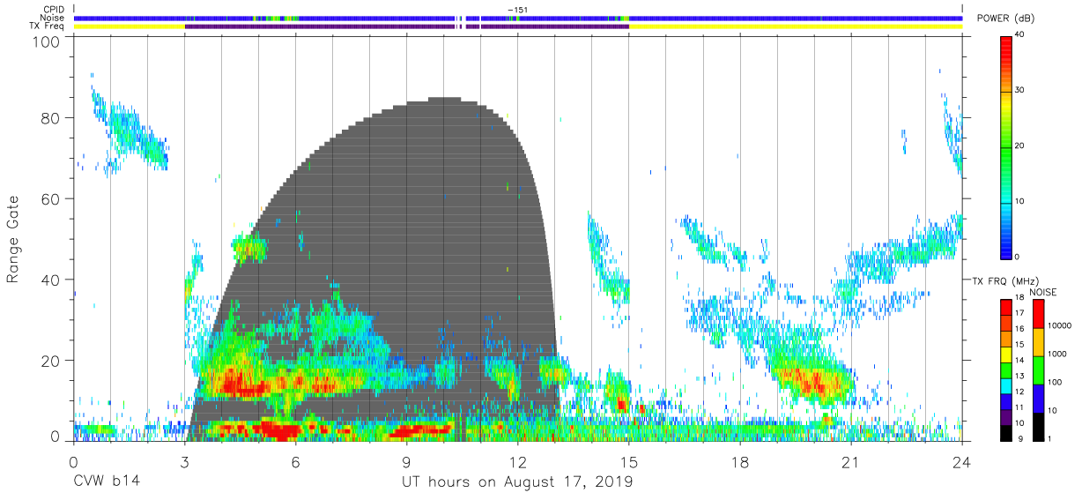The image size is (1082, 500).
Task: Click the 'Range Gate' y-axis label
Action: [x=13, y=240]
